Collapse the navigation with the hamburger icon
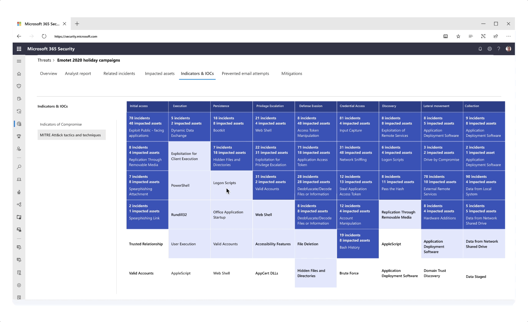Image resolution: width=528 pixels, height=322 pixels. [x=19, y=61]
